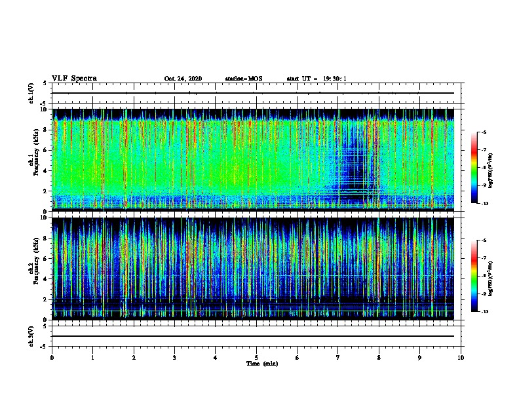This screenshot has height=401, width=519.
Task: Click time axis tick label "2"
Action: pyautogui.click(x=134, y=358)
